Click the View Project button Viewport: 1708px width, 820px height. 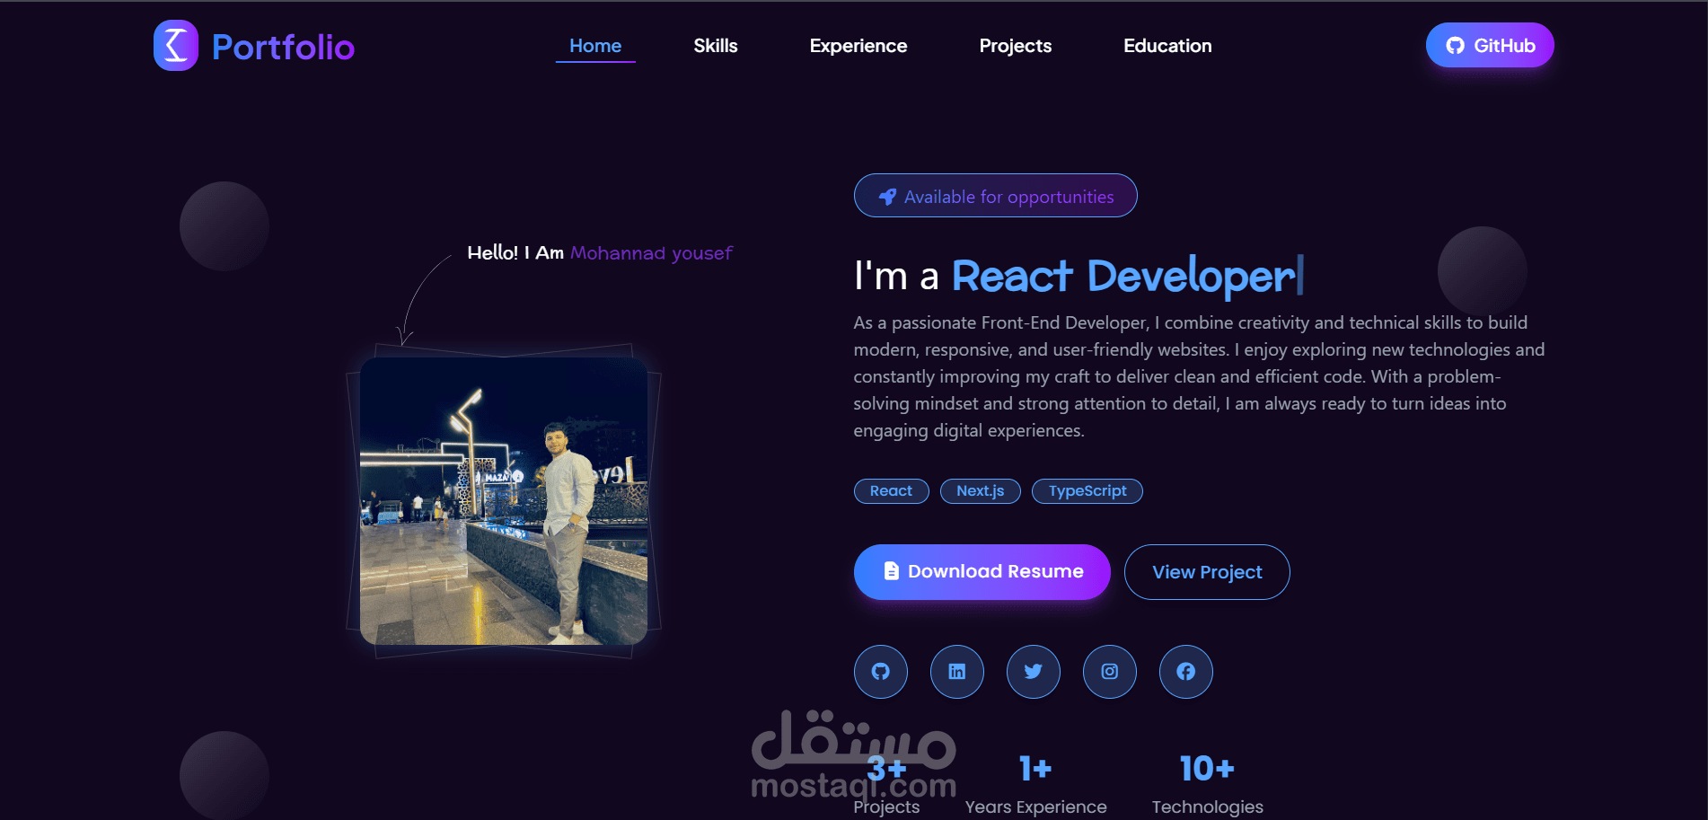pos(1207,572)
